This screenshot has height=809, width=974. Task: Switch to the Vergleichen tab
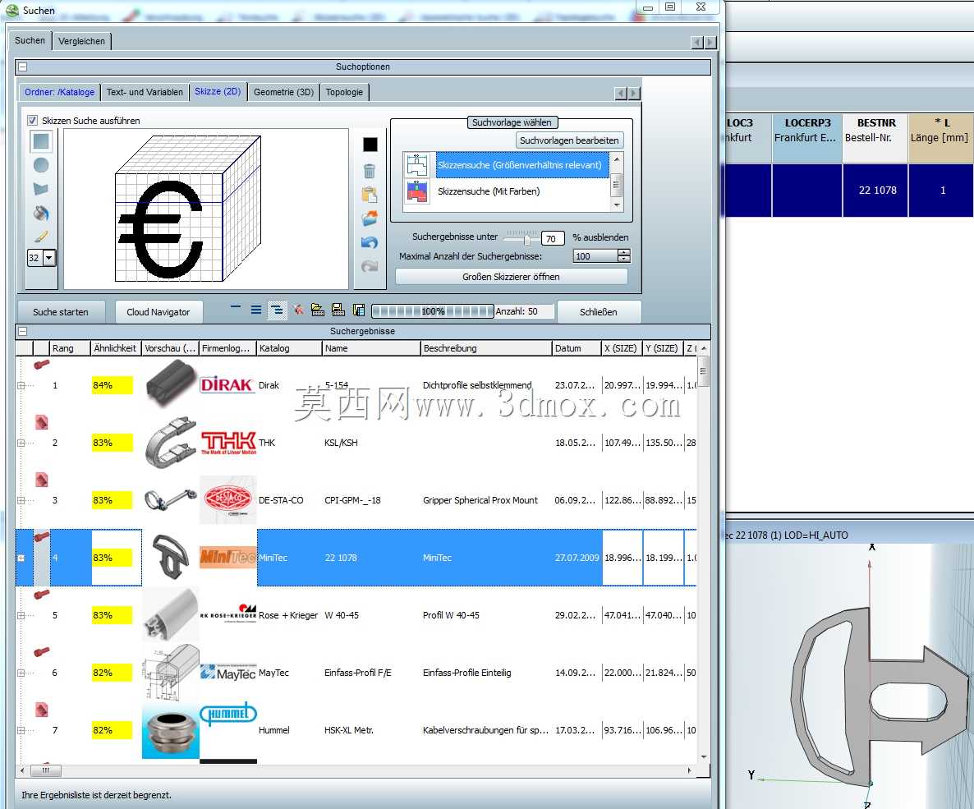[x=81, y=41]
